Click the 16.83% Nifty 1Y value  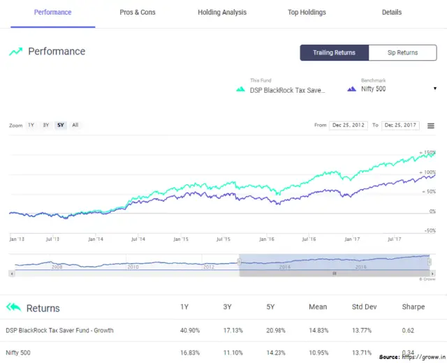[x=190, y=353]
